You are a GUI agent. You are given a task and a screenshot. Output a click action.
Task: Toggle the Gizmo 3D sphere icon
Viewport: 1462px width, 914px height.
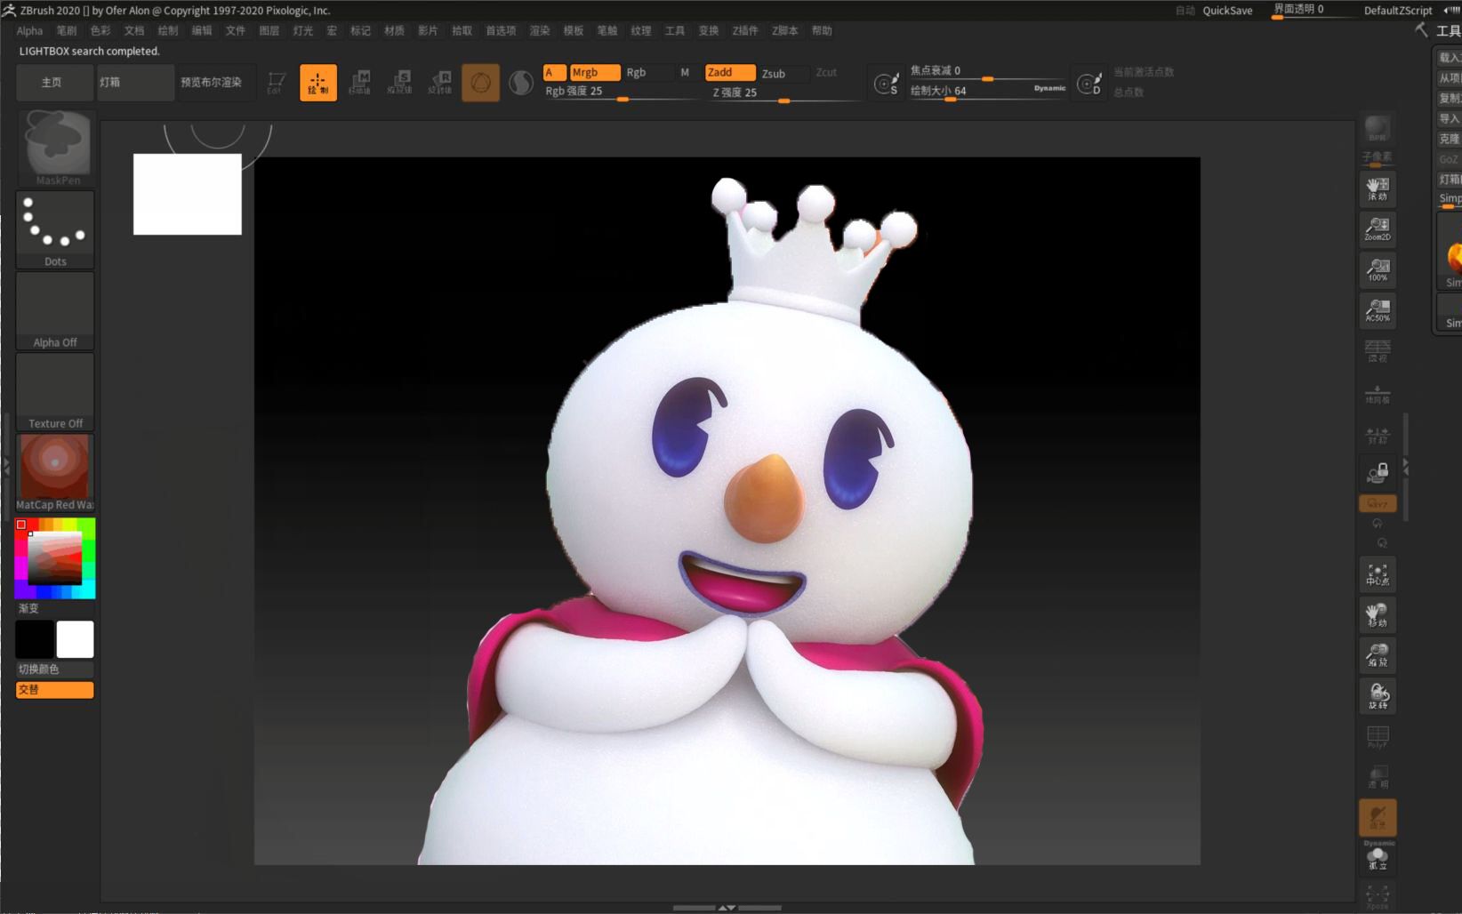480,83
